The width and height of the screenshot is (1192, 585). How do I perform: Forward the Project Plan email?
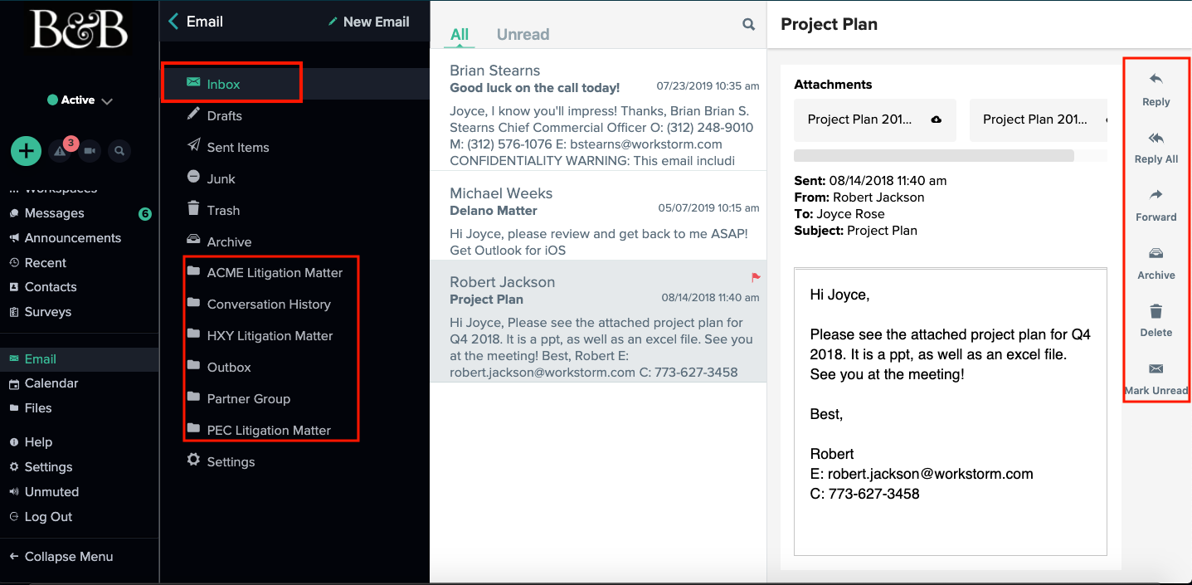[1156, 205]
